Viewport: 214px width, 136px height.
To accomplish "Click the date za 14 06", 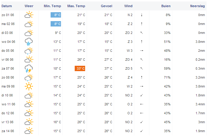I will (7, 131).
